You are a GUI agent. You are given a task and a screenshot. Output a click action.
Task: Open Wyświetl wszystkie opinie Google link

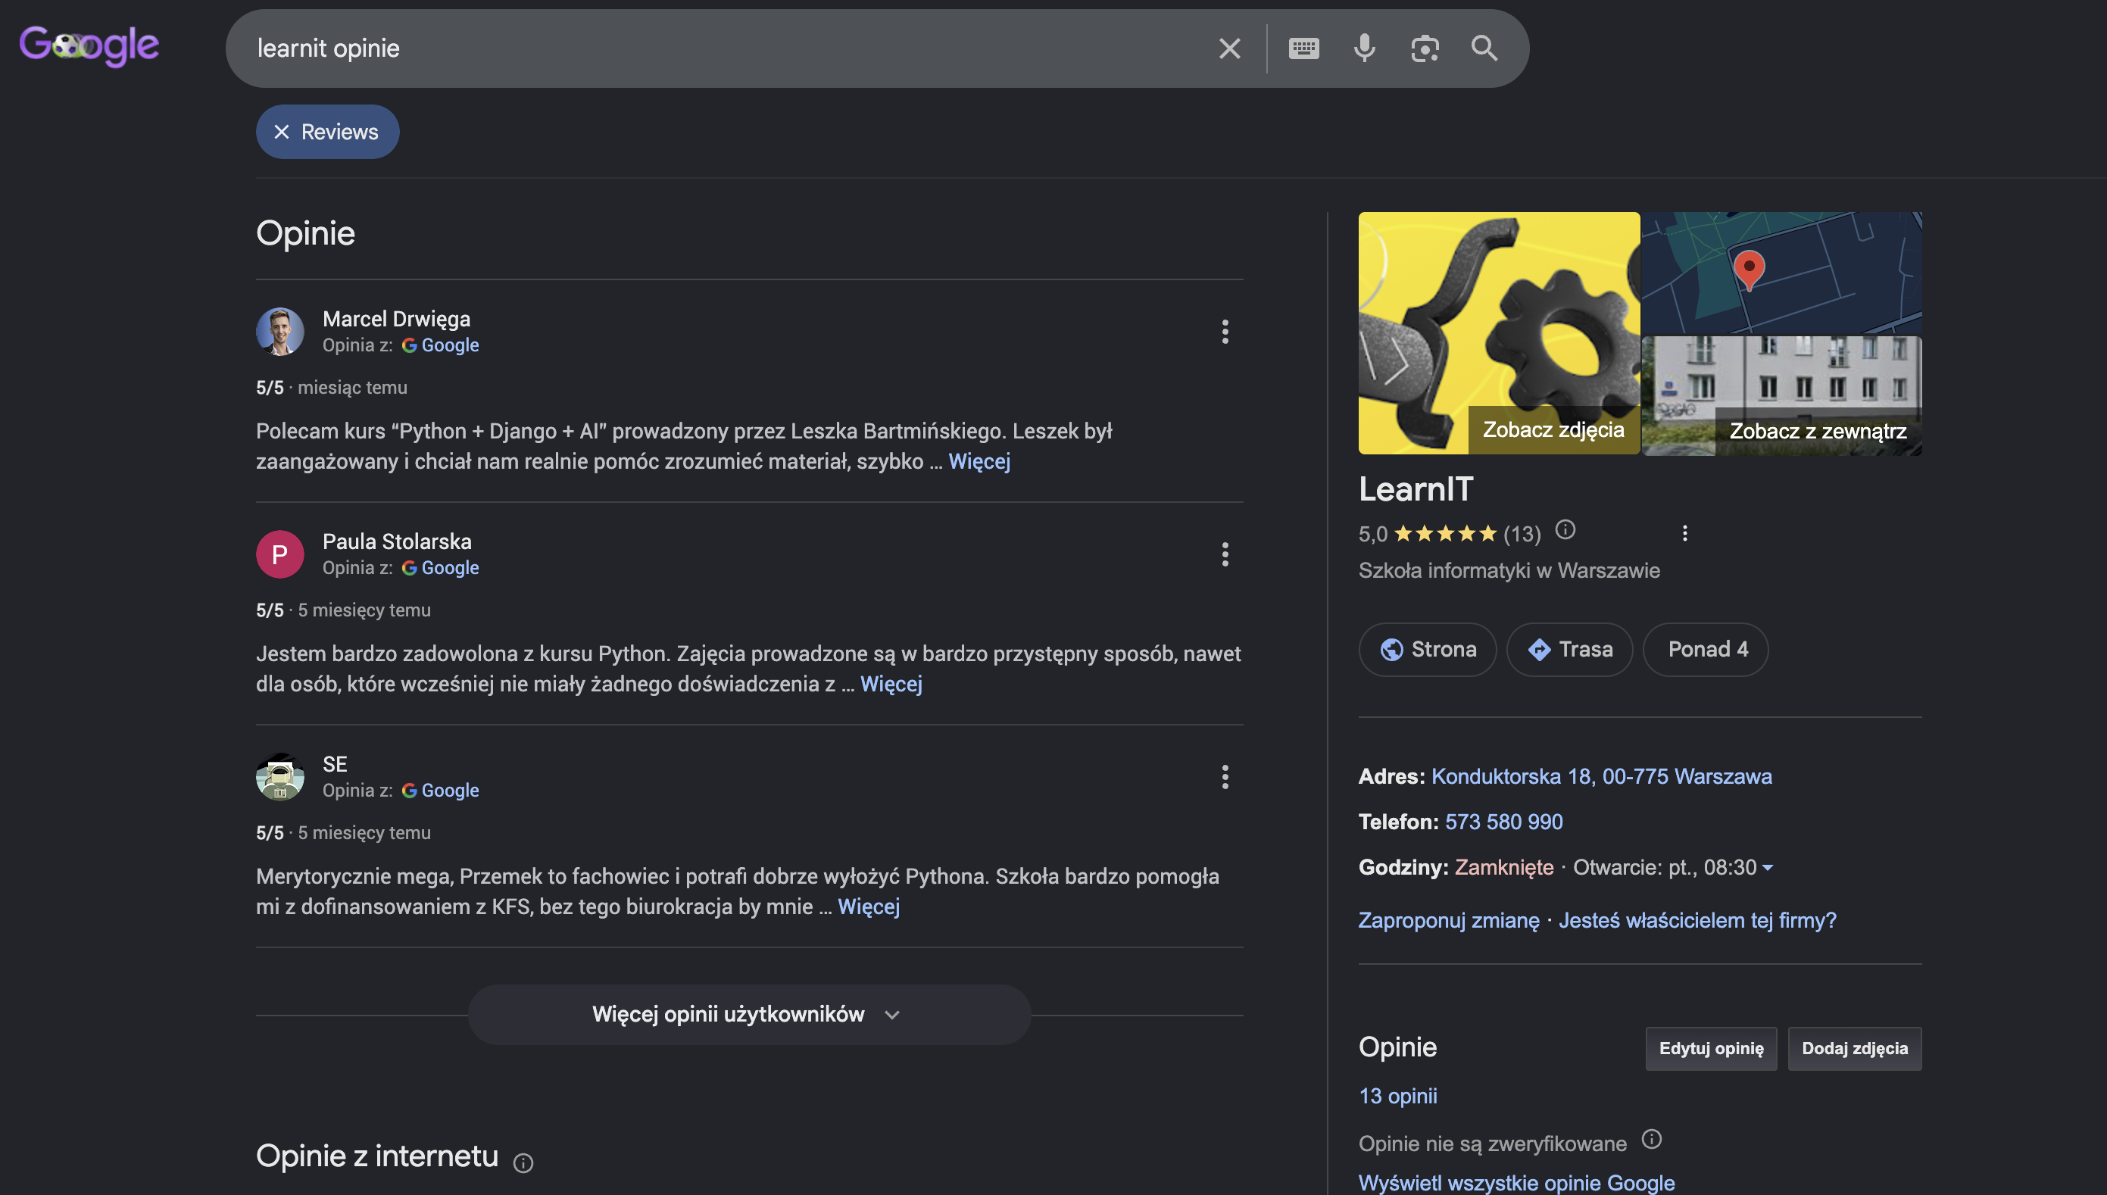point(1516,1183)
